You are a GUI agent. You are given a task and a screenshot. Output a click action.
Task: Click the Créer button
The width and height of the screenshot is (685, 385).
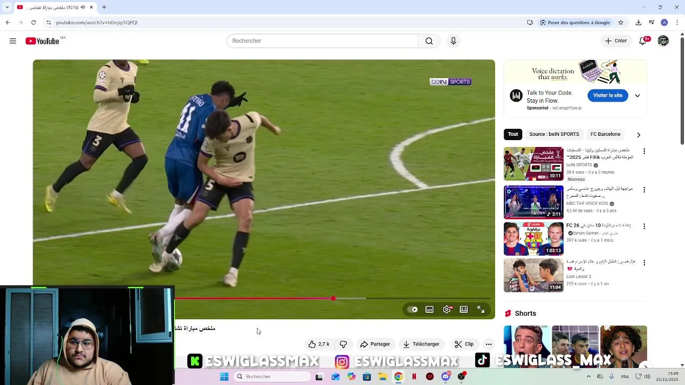pyautogui.click(x=616, y=41)
